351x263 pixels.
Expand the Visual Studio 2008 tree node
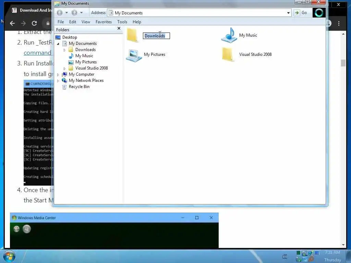(64, 68)
